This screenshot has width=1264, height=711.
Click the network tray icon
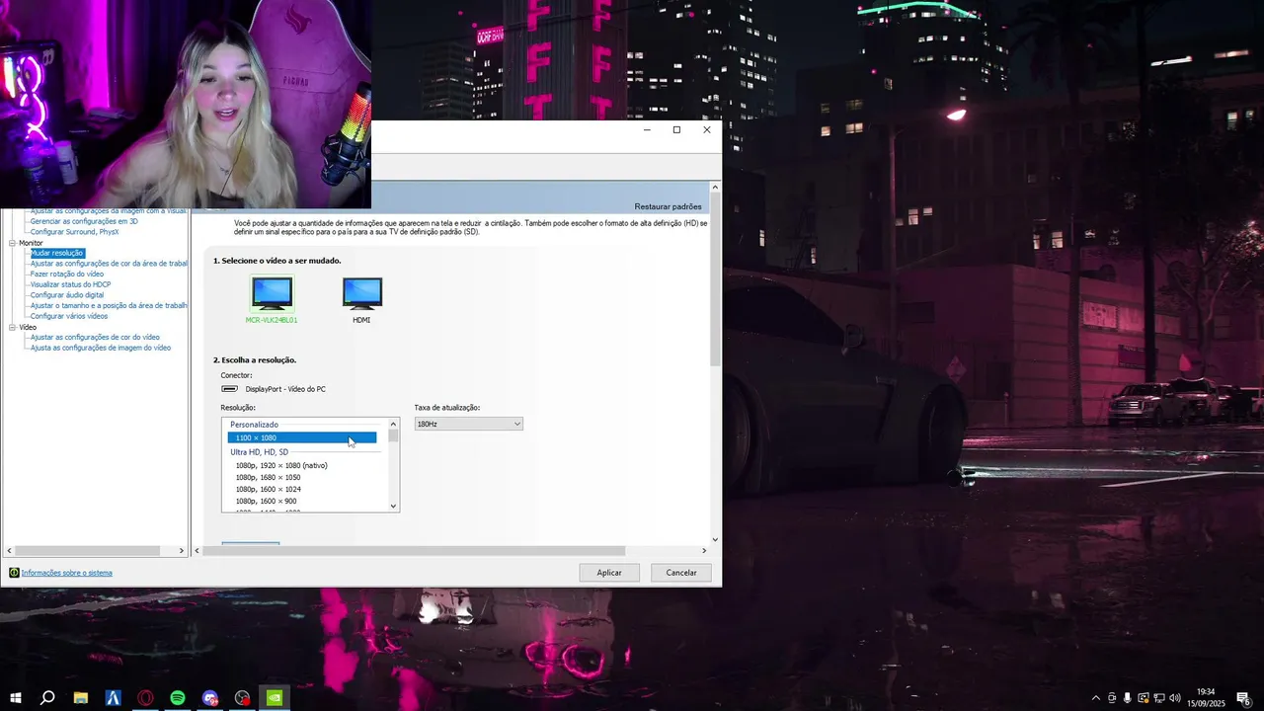click(x=1160, y=698)
